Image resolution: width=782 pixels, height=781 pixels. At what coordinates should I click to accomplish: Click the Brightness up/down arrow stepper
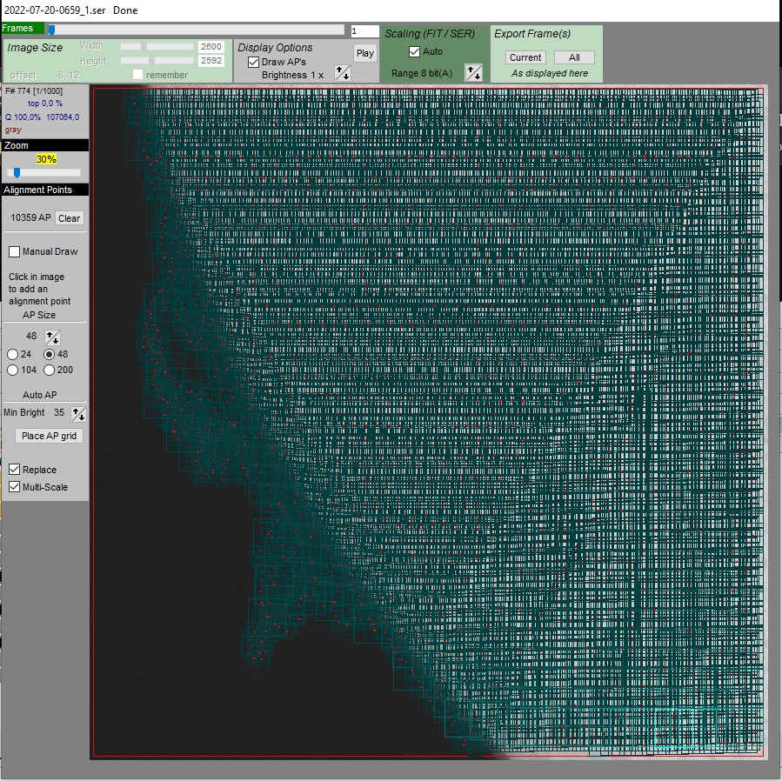click(343, 76)
